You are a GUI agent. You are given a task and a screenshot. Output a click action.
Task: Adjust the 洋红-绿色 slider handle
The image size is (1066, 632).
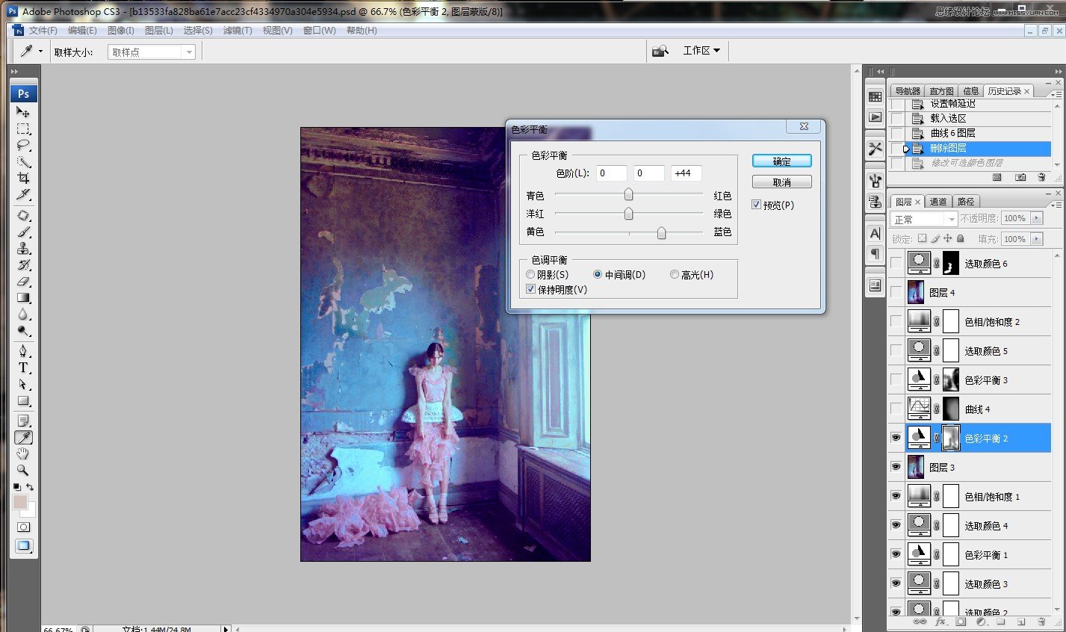point(628,214)
